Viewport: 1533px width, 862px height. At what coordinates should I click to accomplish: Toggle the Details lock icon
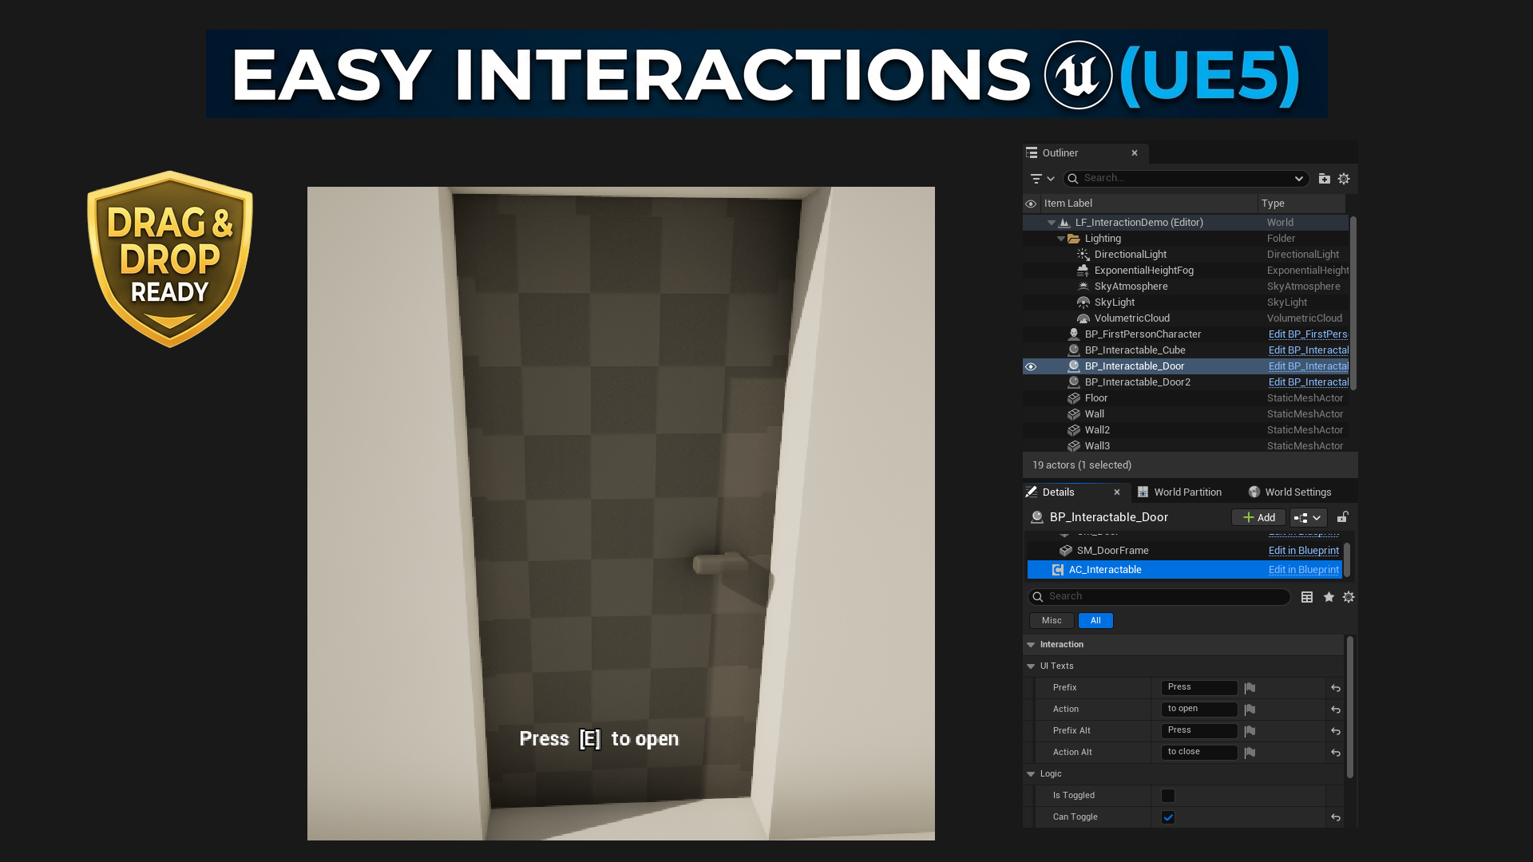(1343, 517)
